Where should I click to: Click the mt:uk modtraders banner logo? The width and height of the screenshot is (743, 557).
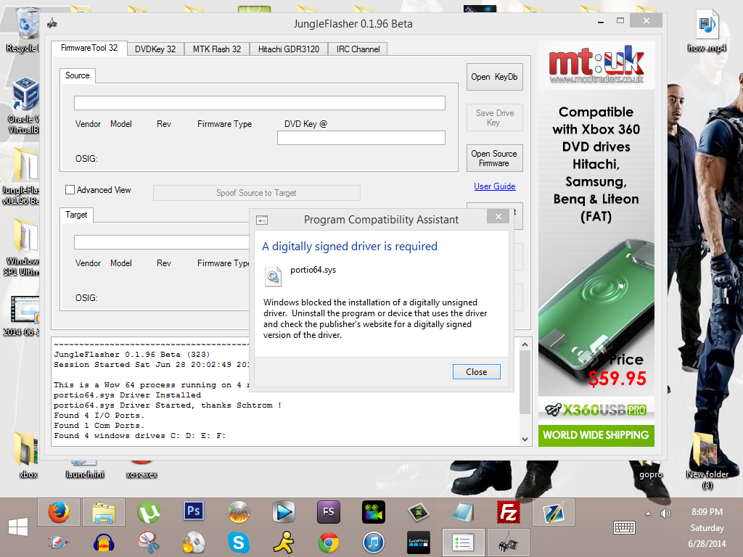pyautogui.click(x=596, y=65)
